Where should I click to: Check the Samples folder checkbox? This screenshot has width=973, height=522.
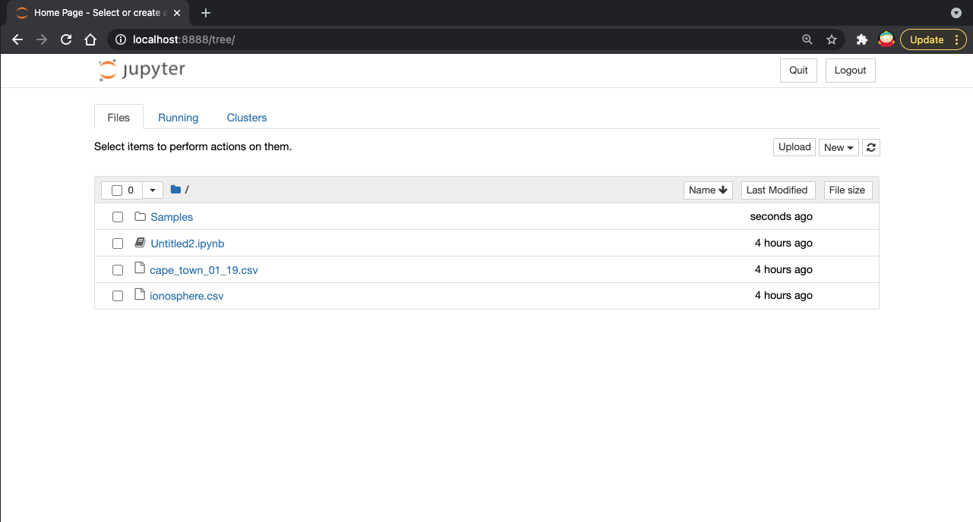(x=118, y=217)
